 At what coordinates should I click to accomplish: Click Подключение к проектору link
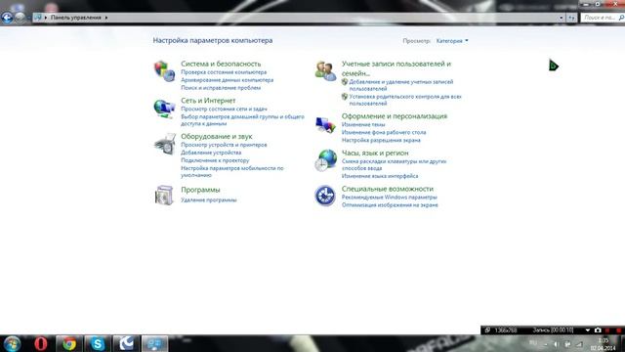pyautogui.click(x=215, y=160)
